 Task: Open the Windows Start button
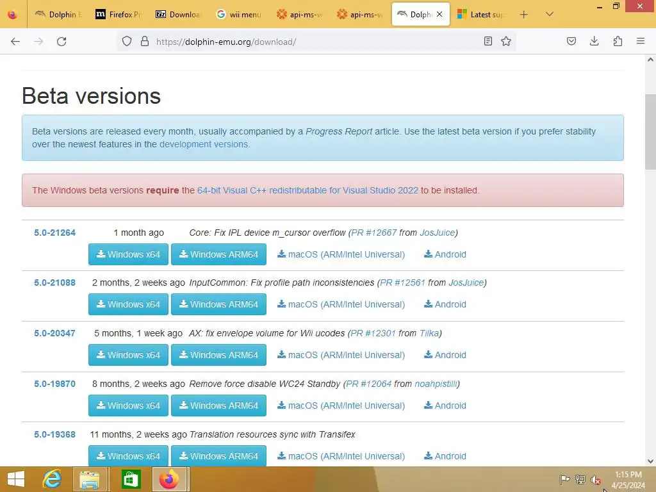[x=16, y=479]
